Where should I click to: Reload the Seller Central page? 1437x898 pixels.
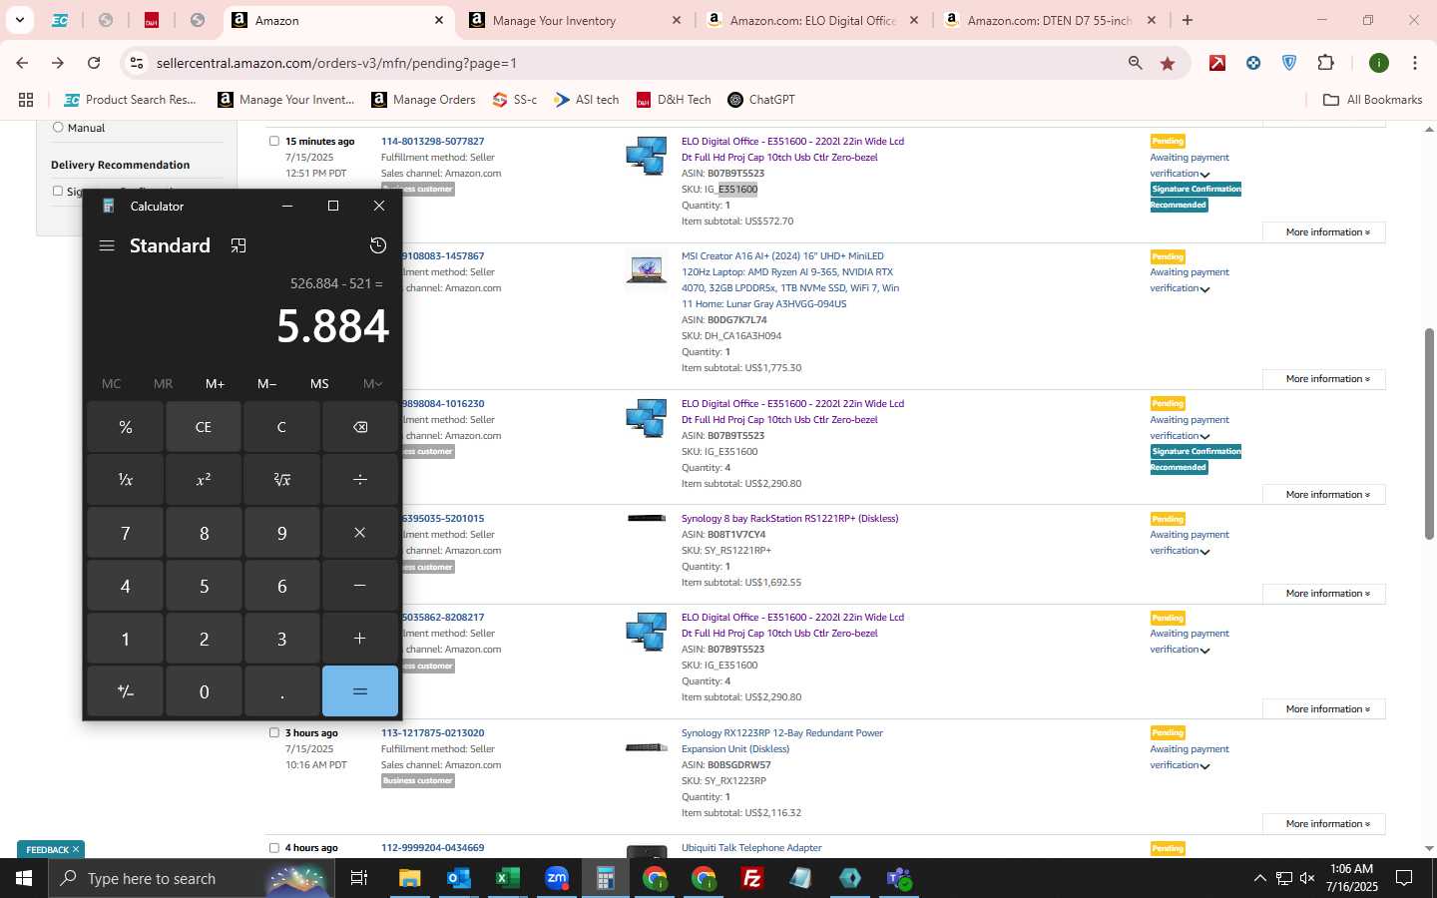point(94,63)
